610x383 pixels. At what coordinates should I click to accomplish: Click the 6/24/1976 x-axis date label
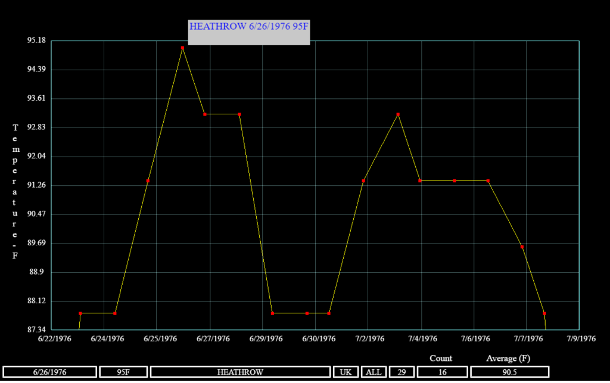pos(107,339)
